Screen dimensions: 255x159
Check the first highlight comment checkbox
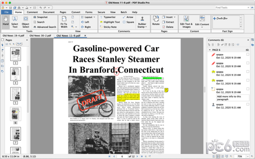pyautogui.click(x=248, y=72)
